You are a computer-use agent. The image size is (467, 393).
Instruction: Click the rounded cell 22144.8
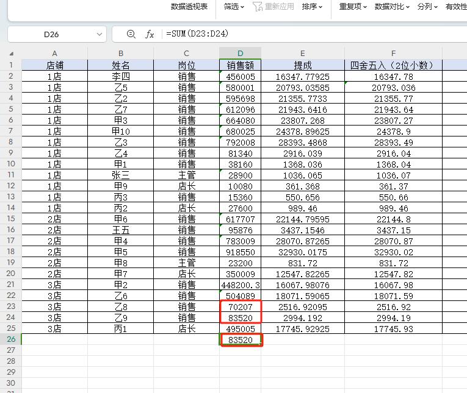393,219
